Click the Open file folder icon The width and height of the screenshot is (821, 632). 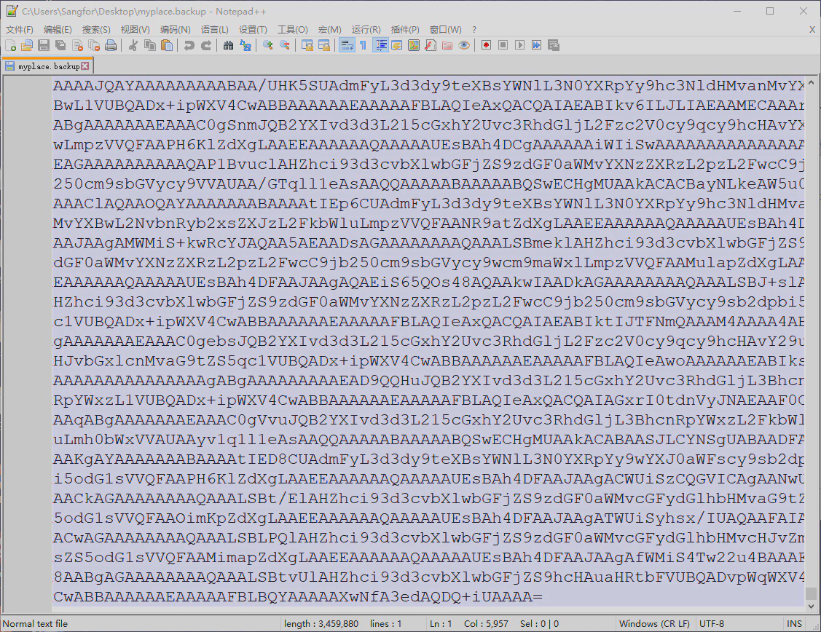(27, 45)
